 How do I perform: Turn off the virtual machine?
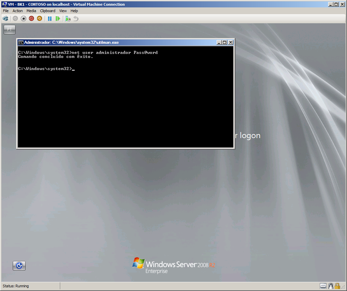click(x=23, y=19)
